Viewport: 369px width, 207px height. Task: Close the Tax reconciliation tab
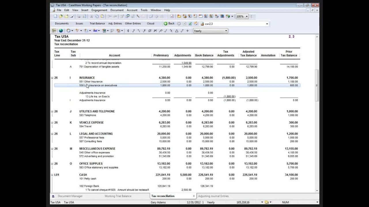[194, 196]
